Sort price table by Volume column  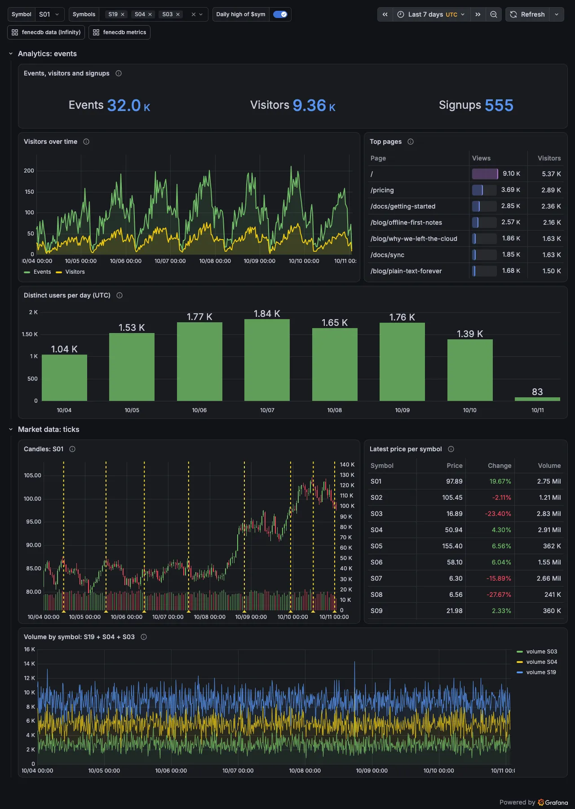(549, 466)
